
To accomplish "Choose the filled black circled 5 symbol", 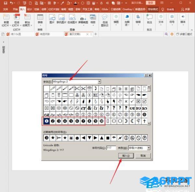I will [x=71, y=121].
